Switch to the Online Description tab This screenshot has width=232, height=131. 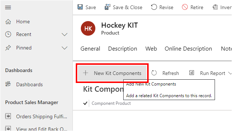click(x=188, y=49)
